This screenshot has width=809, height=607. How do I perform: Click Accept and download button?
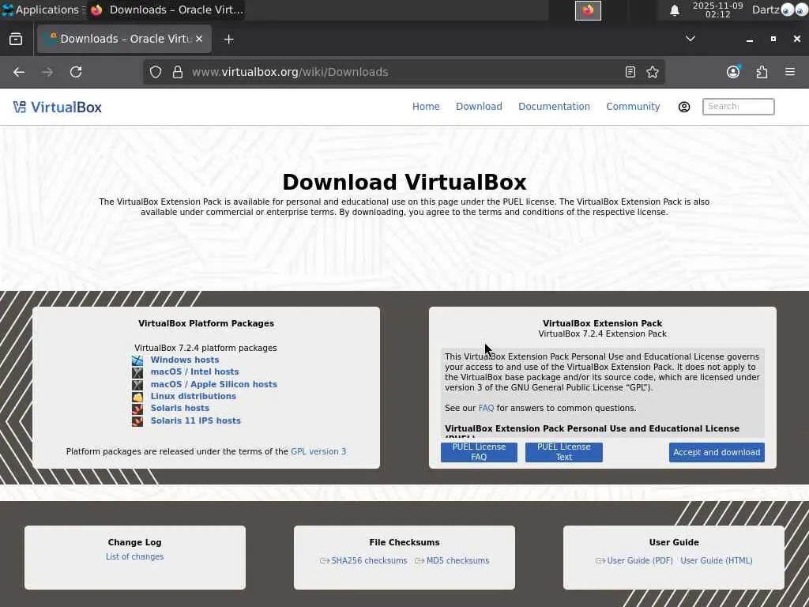tap(717, 452)
